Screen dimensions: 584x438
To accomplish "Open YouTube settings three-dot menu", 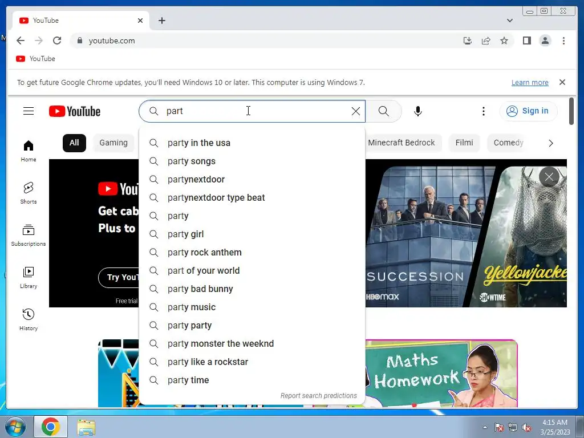I will pyautogui.click(x=484, y=111).
